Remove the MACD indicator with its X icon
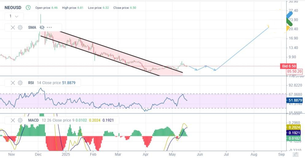 tap(13, 120)
